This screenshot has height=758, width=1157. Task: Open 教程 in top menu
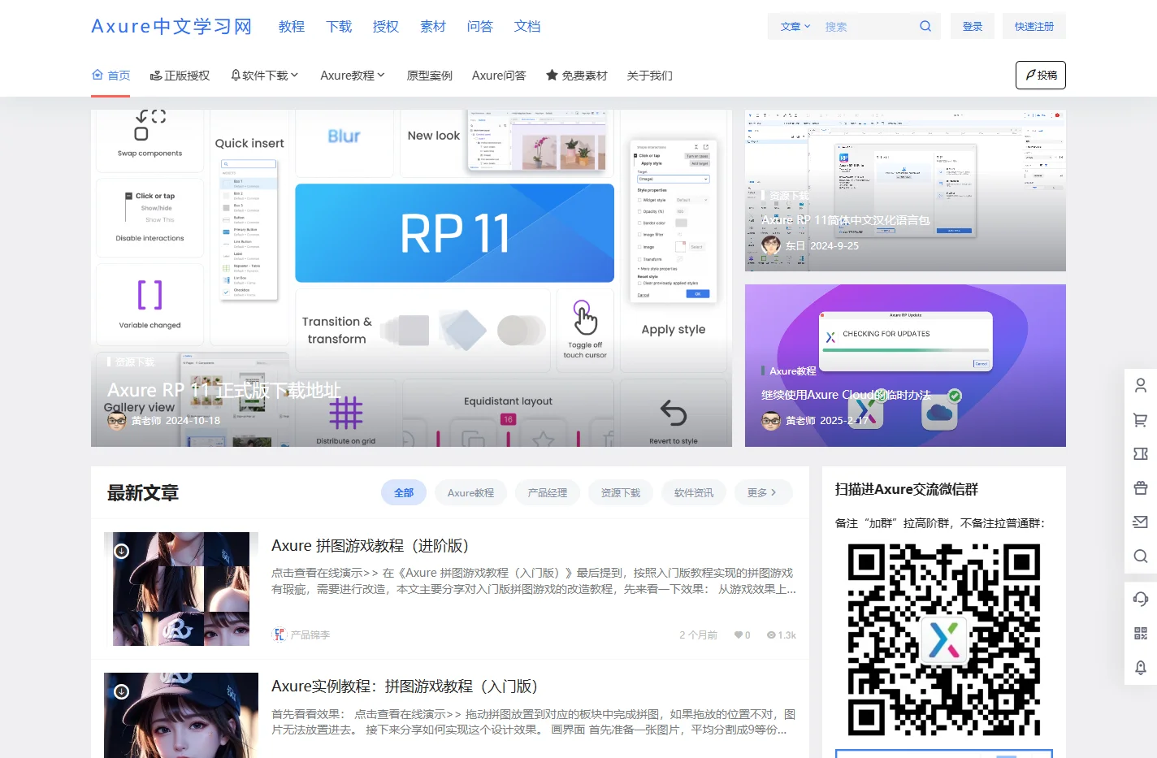291,26
